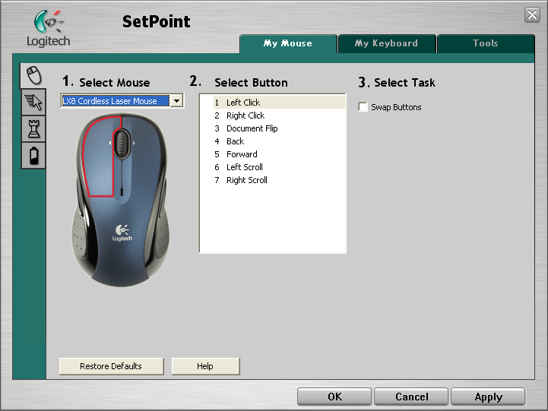Click the Restore Defaults button
This screenshot has height=411, width=548.
pyautogui.click(x=111, y=366)
